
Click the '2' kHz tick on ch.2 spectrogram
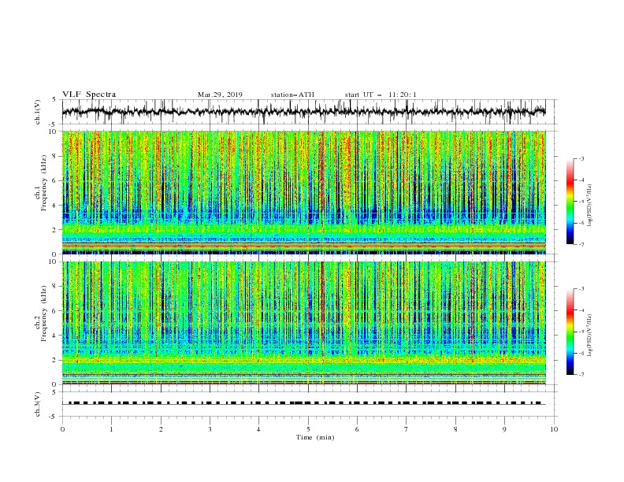tap(55, 360)
